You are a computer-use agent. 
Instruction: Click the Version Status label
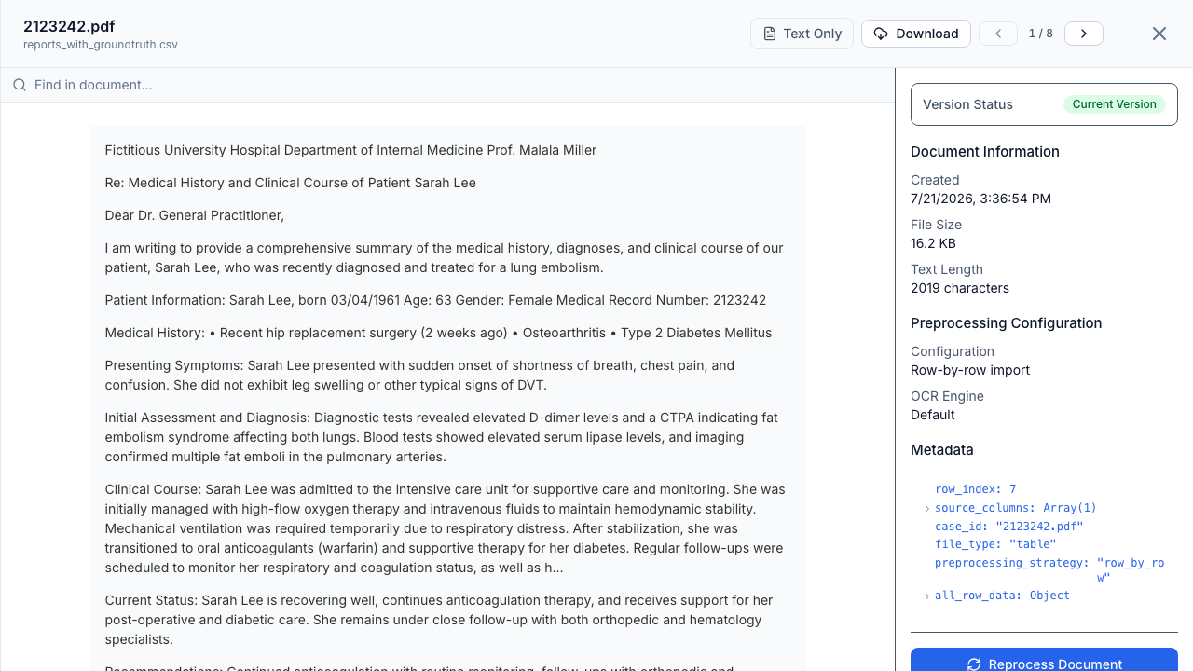tap(967, 104)
